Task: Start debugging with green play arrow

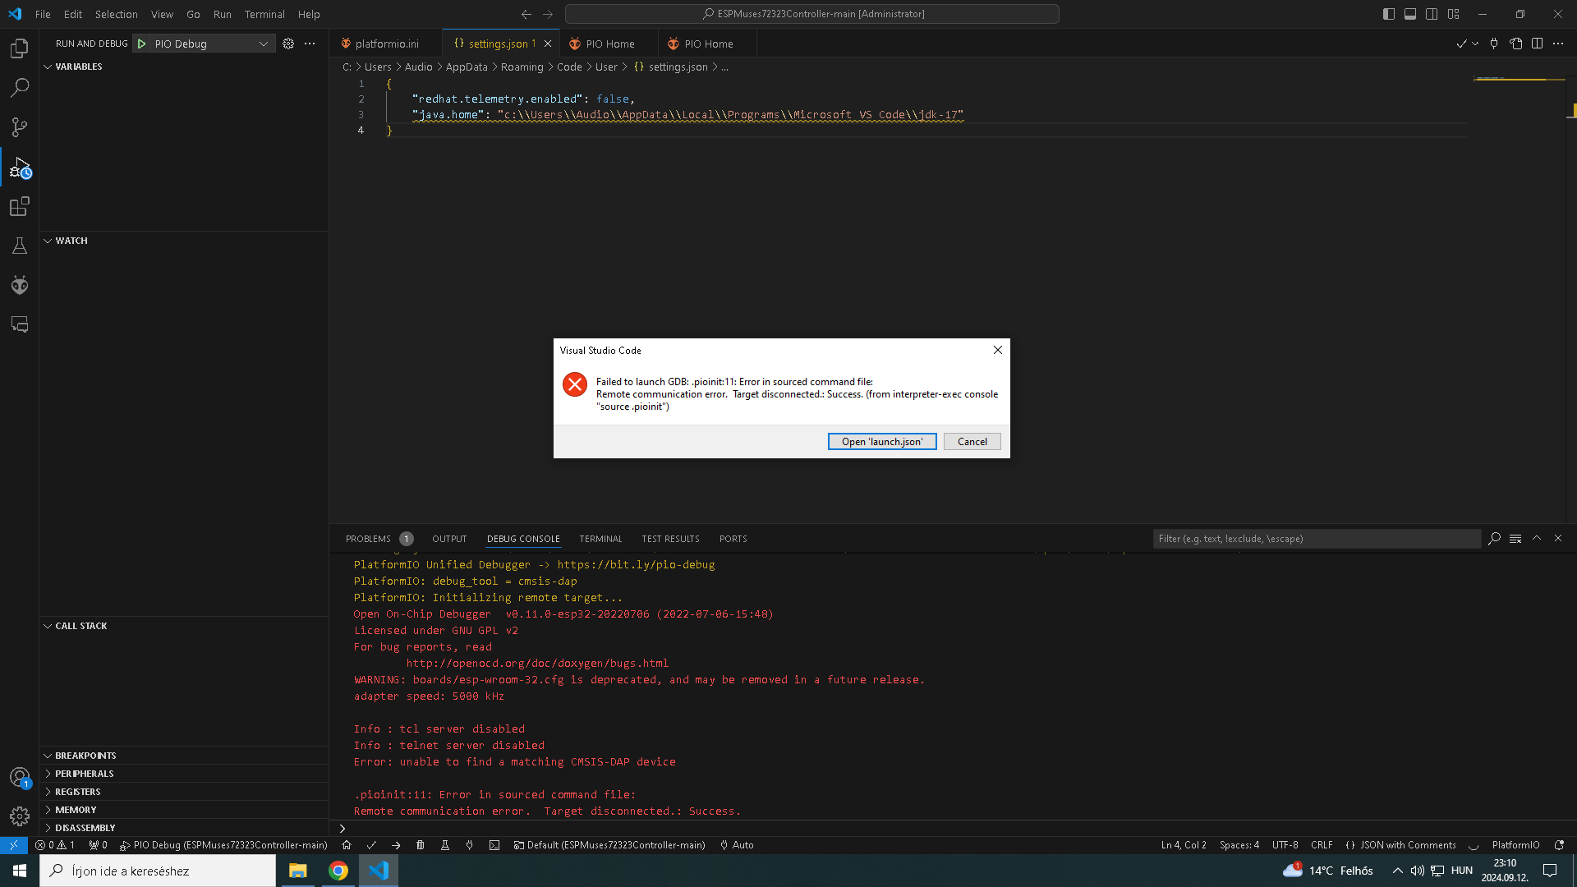Action: coord(142,44)
